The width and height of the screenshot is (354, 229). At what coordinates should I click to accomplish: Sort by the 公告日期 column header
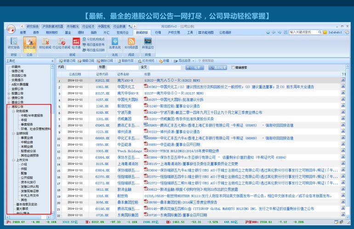point(75,74)
